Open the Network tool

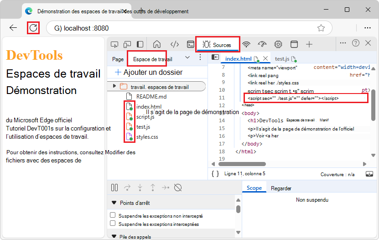246,44
